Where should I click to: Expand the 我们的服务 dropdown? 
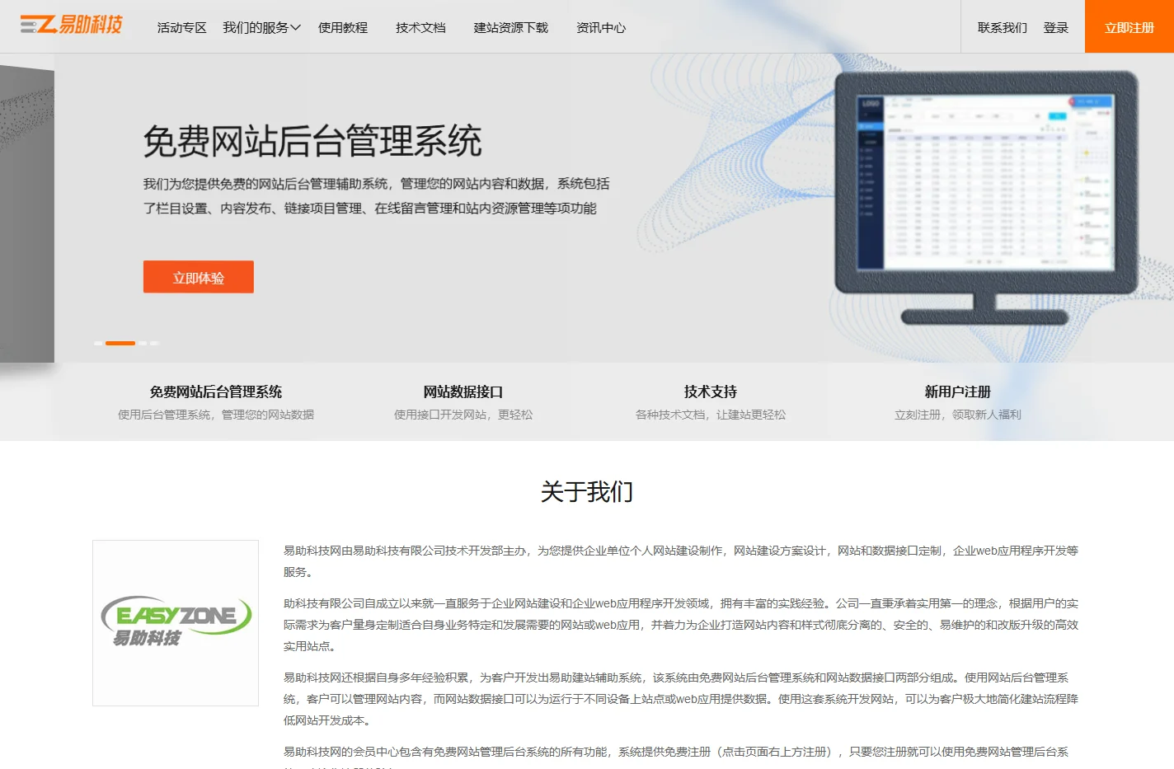[261, 28]
